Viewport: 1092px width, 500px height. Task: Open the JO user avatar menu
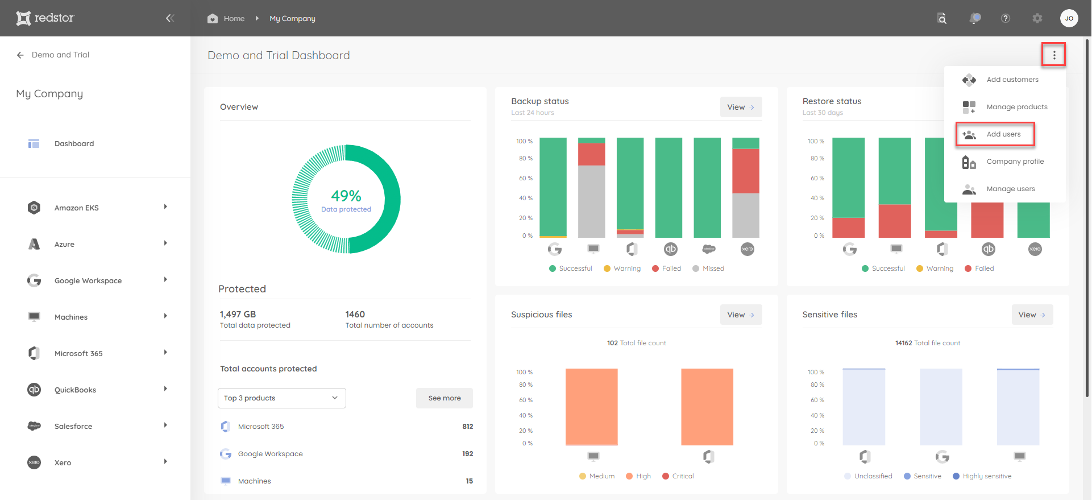click(x=1069, y=18)
